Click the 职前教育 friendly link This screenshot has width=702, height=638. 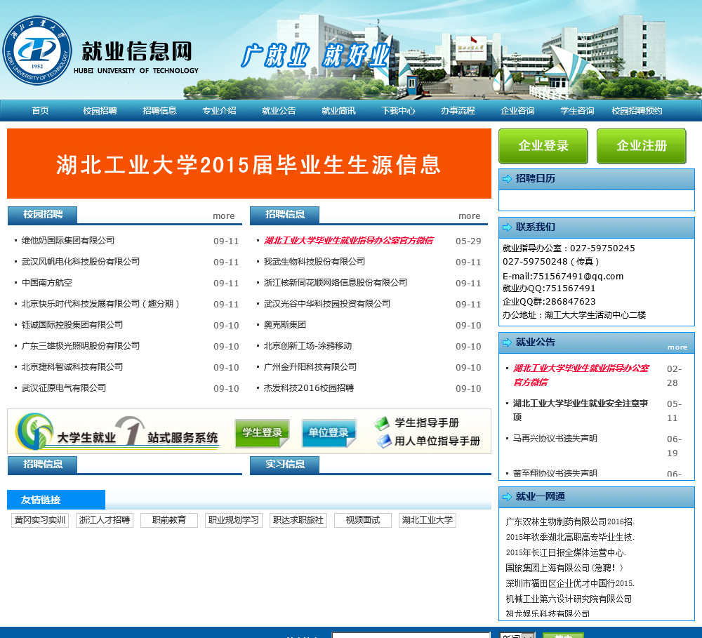click(x=168, y=520)
